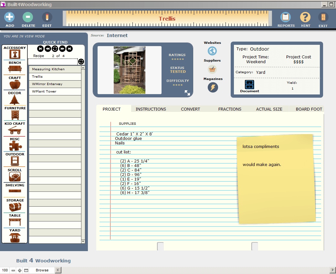Jump to the last recipe record
Screen dimensions: 336x274
(69, 49)
